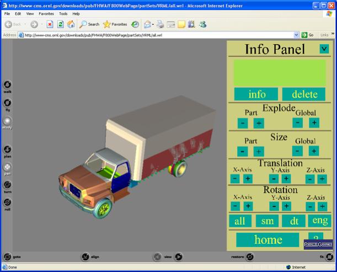Select the walk navigation mode icon
This screenshot has height=272, width=337.
click(x=7, y=85)
